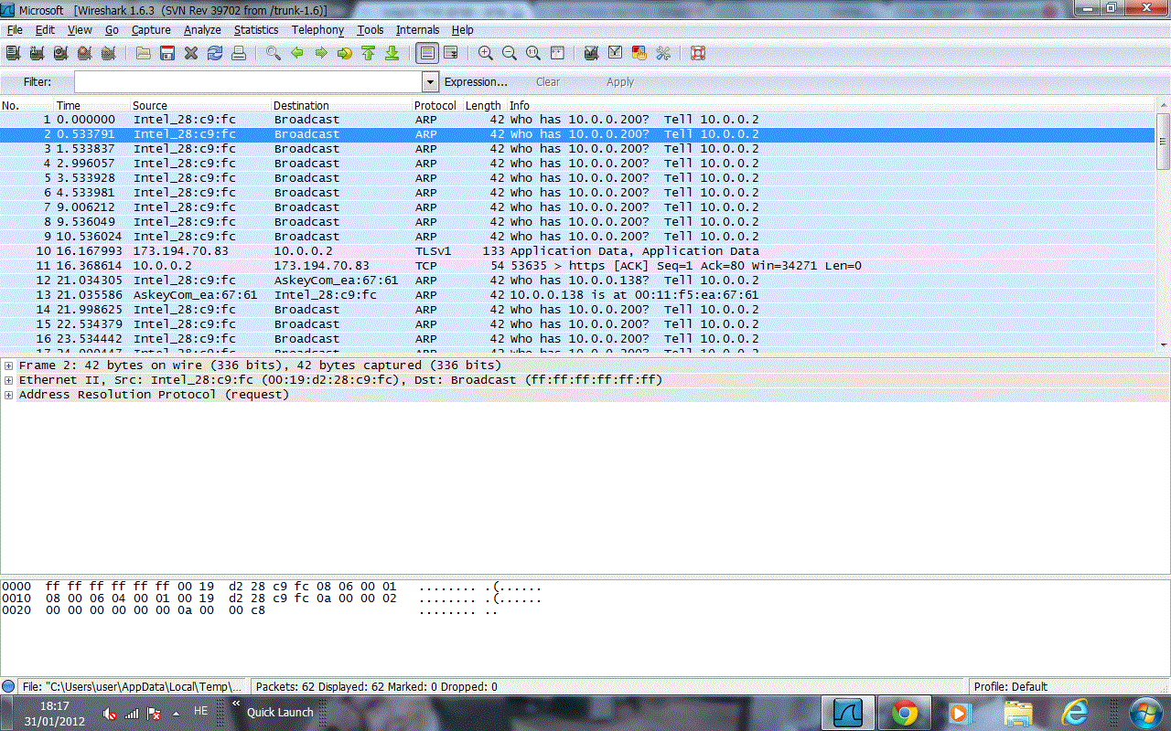Save the capture file with floppy icon
The width and height of the screenshot is (1171, 731).
(x=167, y=53)
